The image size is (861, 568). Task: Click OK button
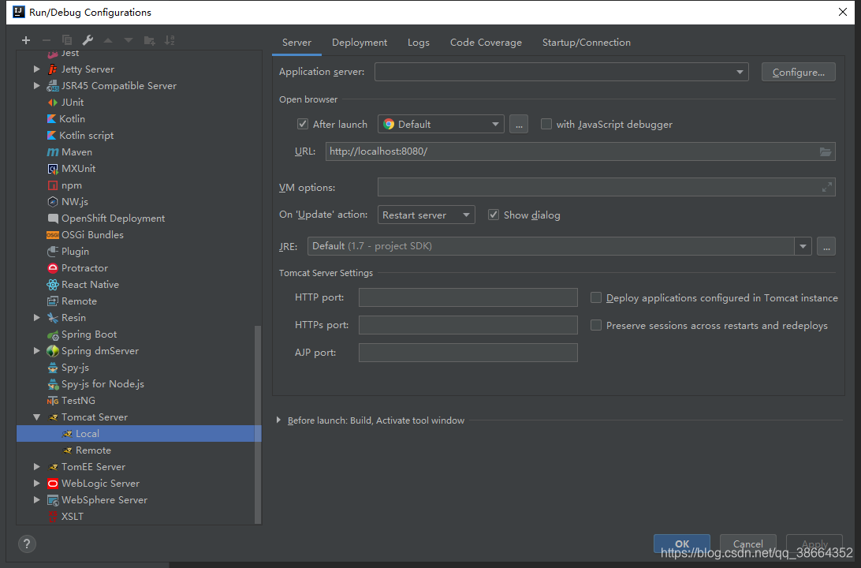[682, 544]
